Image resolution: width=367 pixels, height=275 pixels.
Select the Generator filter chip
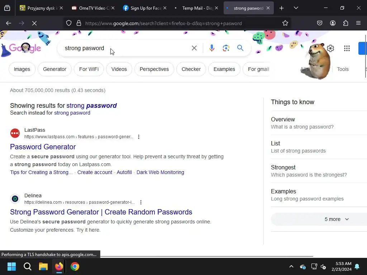[x=54, y=69]
